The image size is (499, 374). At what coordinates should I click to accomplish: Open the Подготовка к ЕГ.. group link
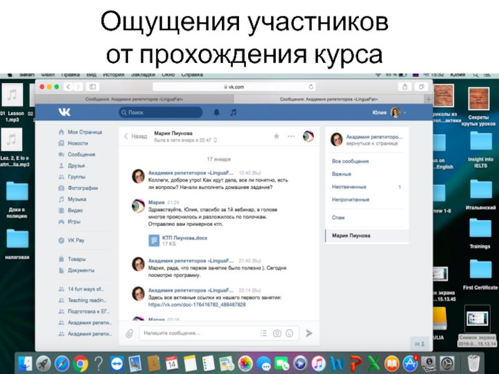tap(84, 311)
